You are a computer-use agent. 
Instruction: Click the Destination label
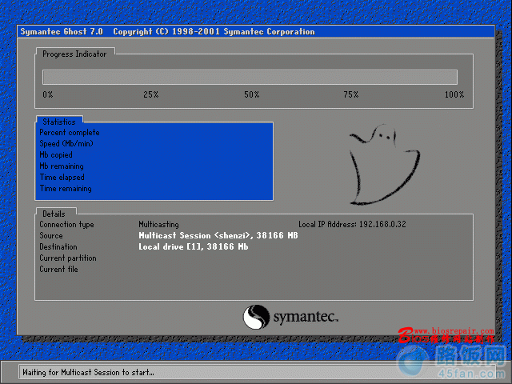58,247
